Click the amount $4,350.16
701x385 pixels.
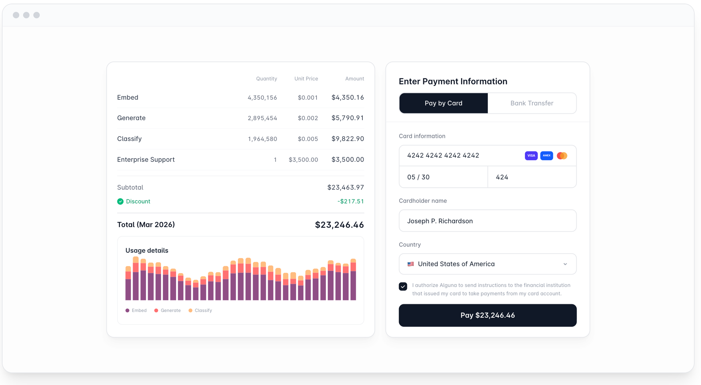coord(348,98)
